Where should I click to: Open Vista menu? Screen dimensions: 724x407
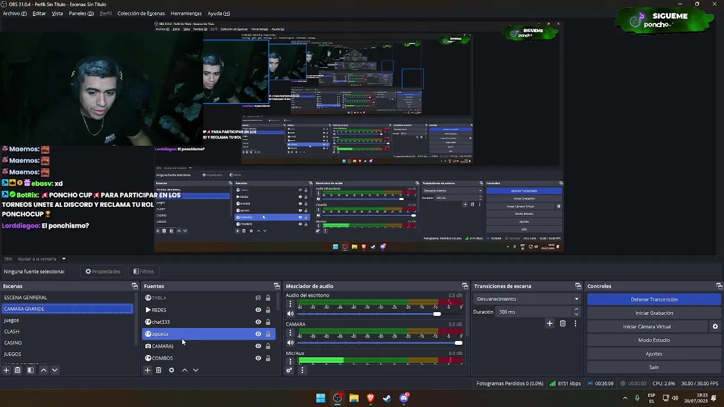(57, 14)
